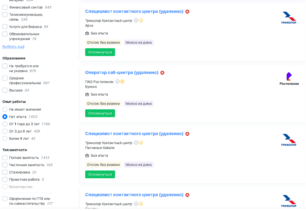The width and height of the screenshot is (306, 211).
Task: Click the thumbs-up badge in the Арск card
Action: (x=141, y=21)
